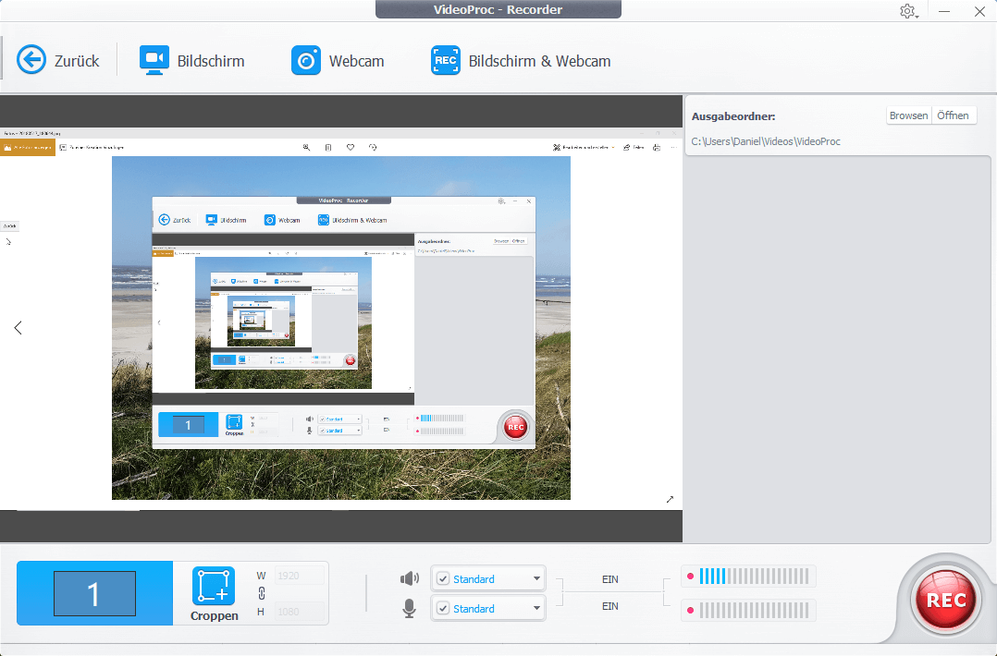Image resolution: width=997 pixels, height=656 pixels.
Task: Click EIN next to the microphone row
Action: coord(609,606)
